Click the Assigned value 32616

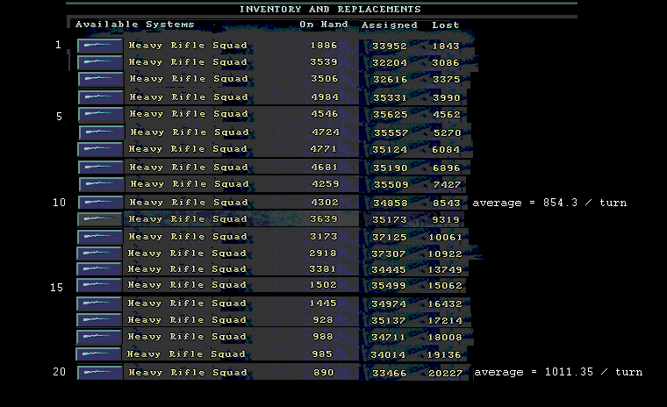click(x=390, y=80)
